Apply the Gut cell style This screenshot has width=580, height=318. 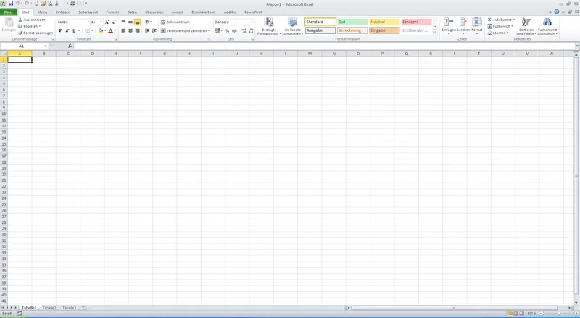tap(352, 22)
